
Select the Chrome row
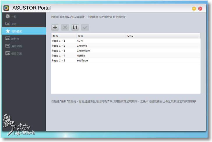coord(126,46)
